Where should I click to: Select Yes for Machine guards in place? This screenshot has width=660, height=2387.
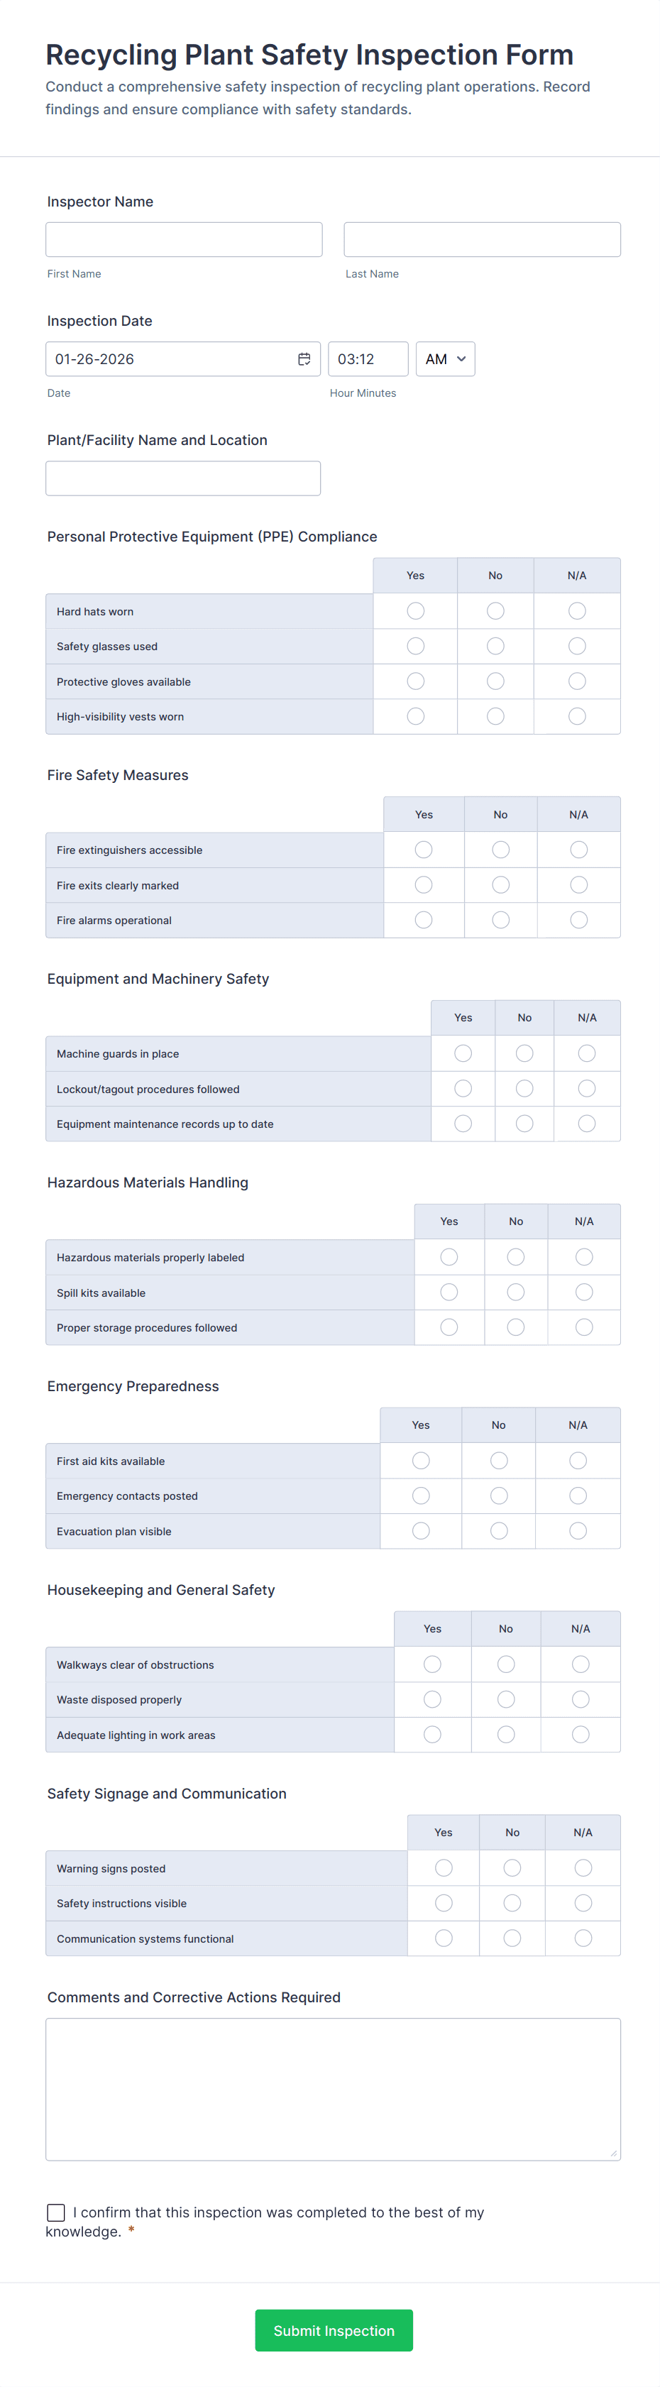463,1053
